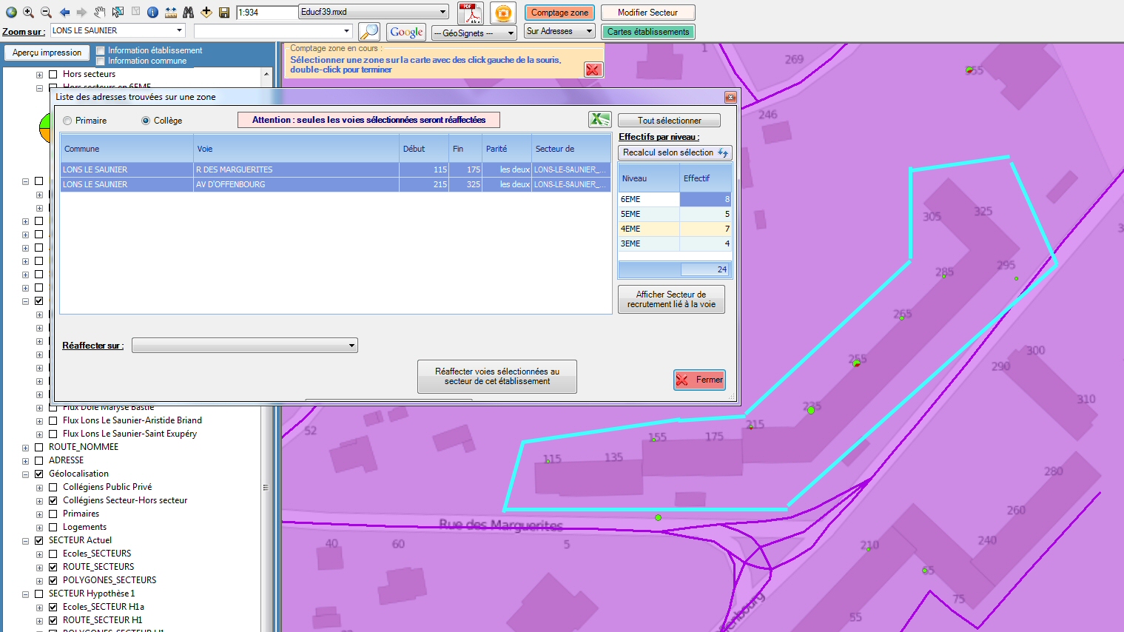Viewport: 1124px width, 632px height.
Task: Click the Début column header
Action: pyautogui.click(x=424, y=149)
